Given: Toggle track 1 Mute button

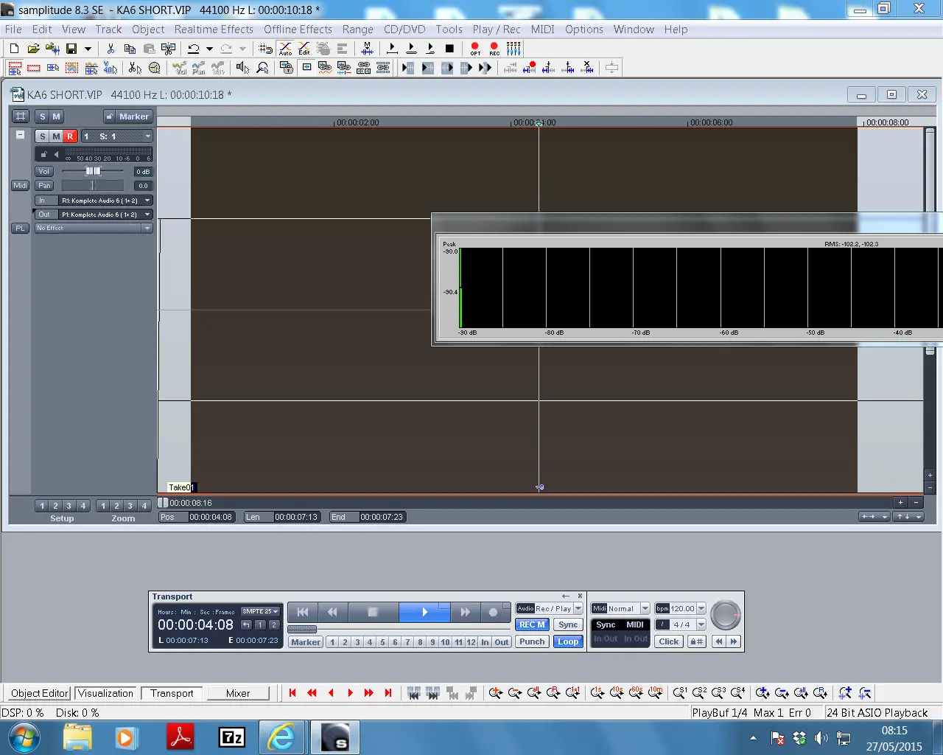Looking at the screenshot, I should 56,136.
